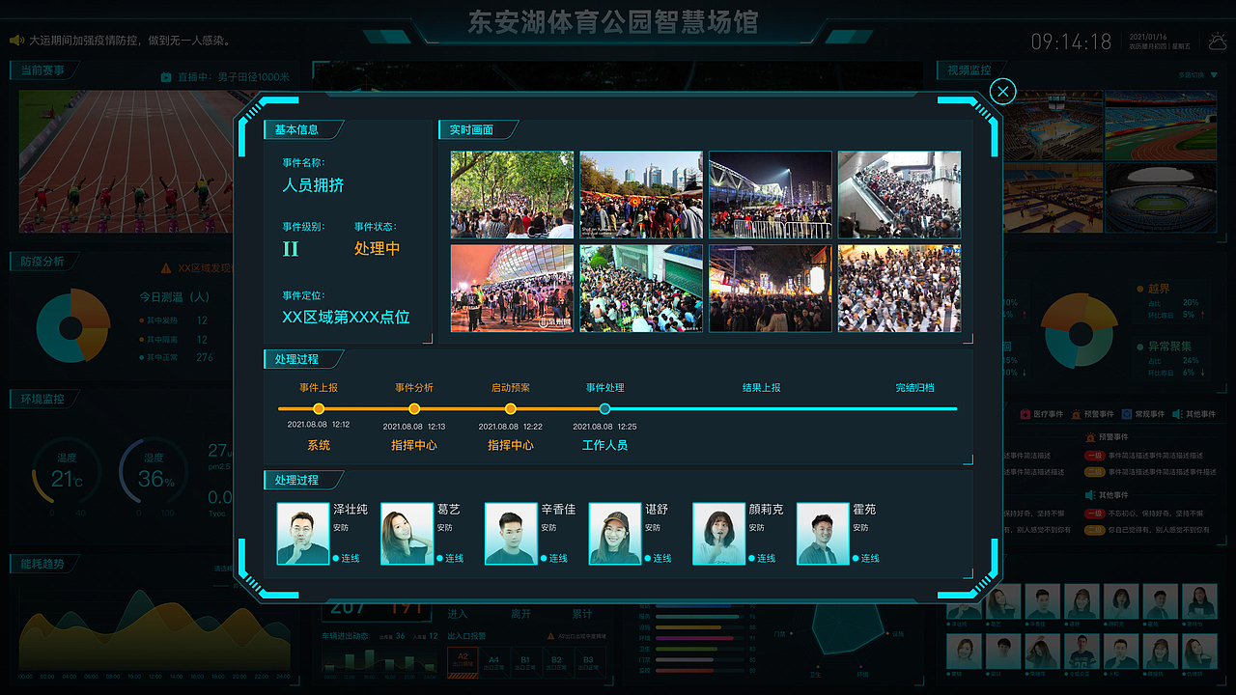Open the glass-roof building crowd thumbnail
The image size is (1236, 695).
[512, 288]
